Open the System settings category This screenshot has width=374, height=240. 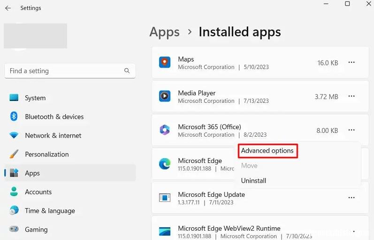pos(70,98)
